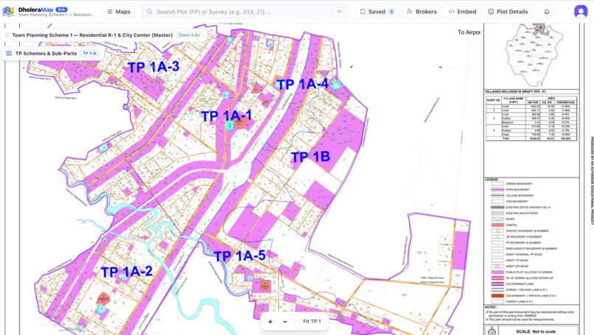Open the Maps menu
Image resolution: width=594 pixels, height=335 pixels.
pos(119,12)
